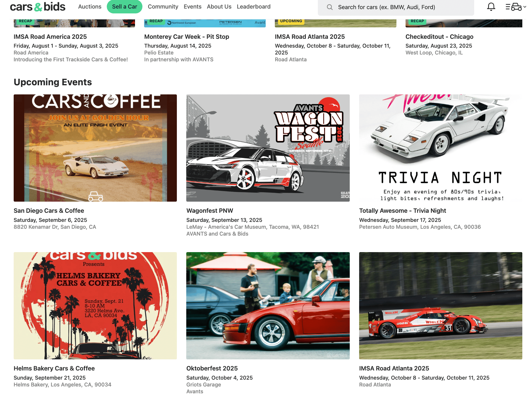This screenshot has width=532, height=397.
Task: Open the Community menu item
Action: coord(163,7)
